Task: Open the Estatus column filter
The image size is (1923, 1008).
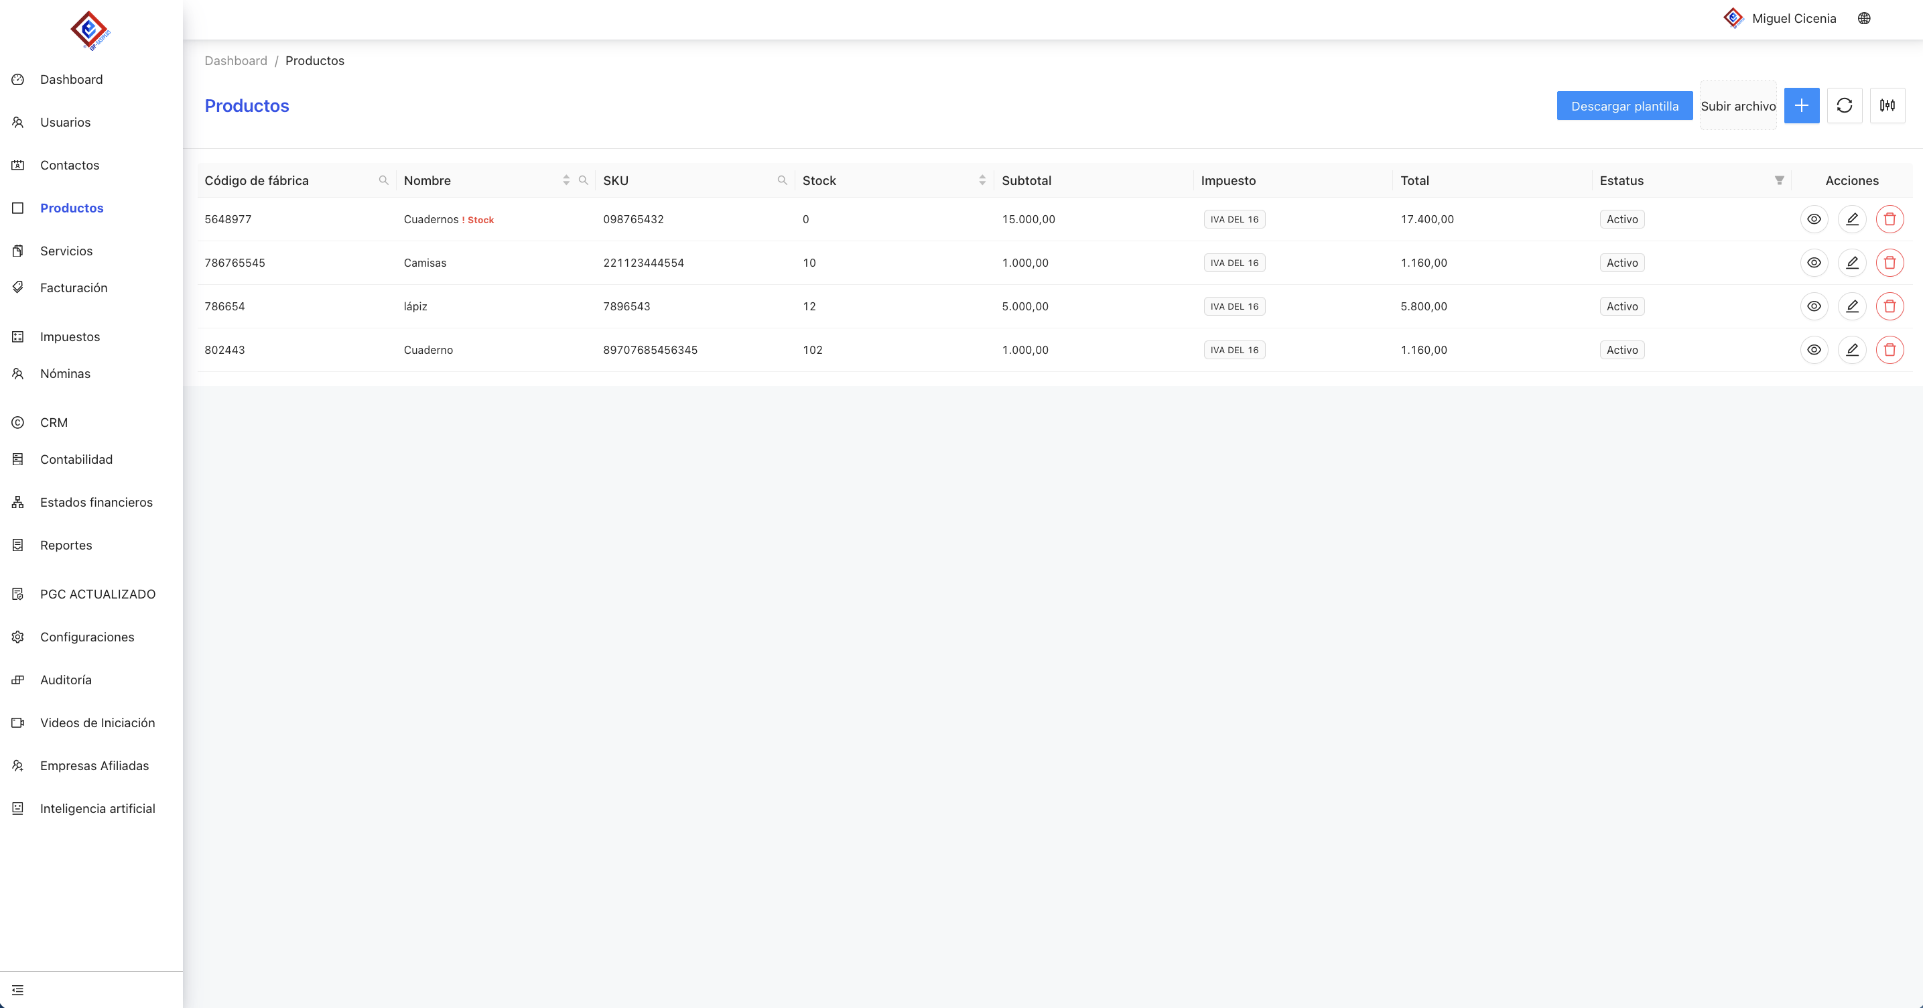Action: (1779, 181)
